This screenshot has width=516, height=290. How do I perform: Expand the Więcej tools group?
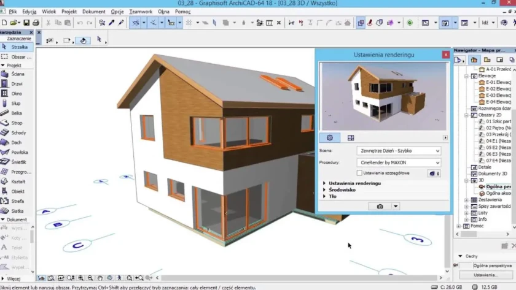pyautogui.click(x=14, y=278)
